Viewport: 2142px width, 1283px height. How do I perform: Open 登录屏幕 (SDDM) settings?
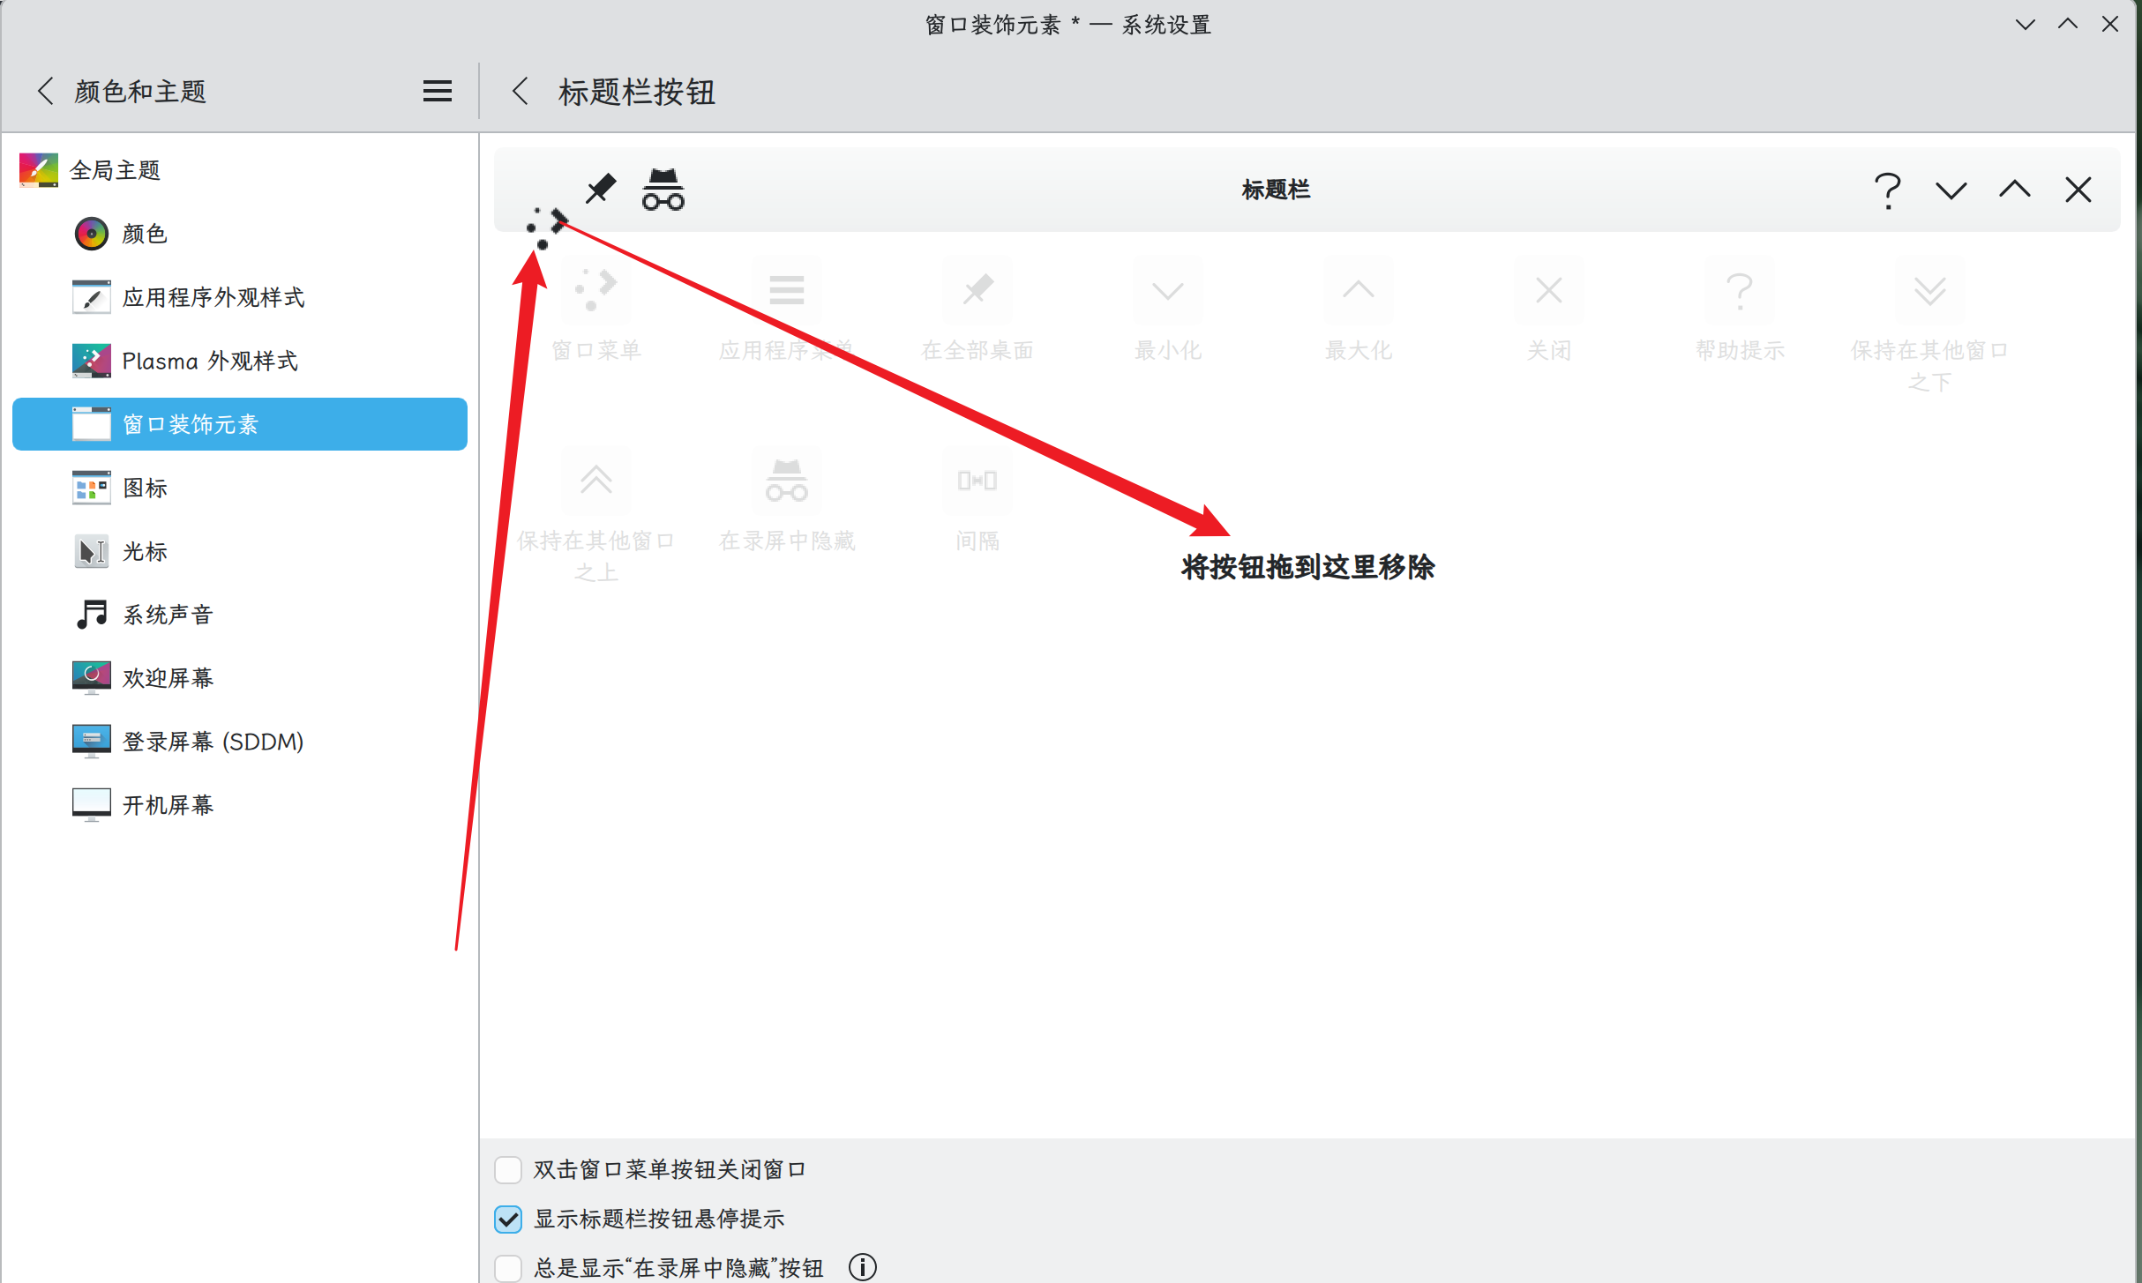tap(213, 742)
